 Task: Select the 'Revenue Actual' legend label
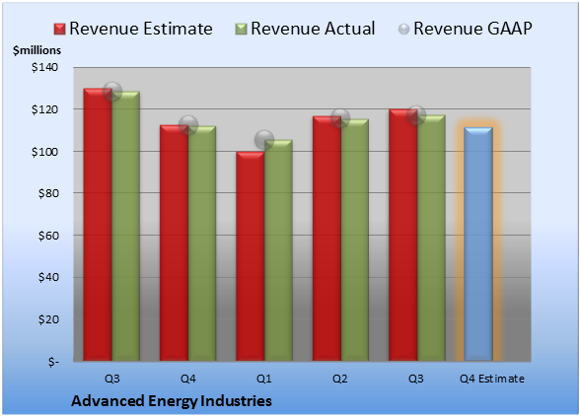[313, 29]
